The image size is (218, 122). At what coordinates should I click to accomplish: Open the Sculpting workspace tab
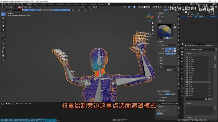43,4
